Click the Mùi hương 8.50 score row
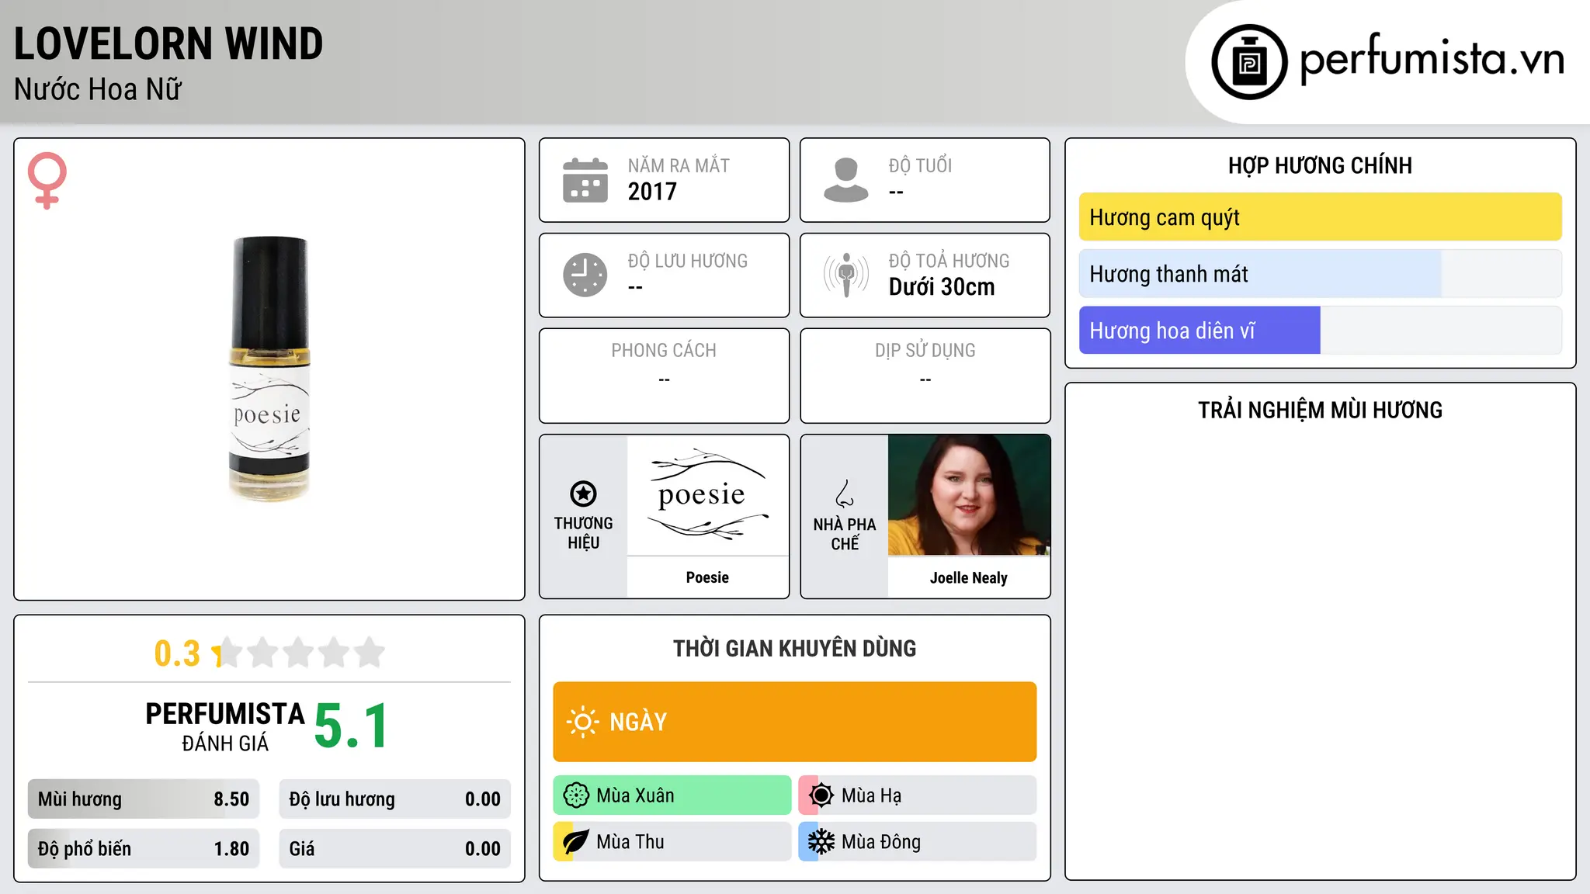 144,799
